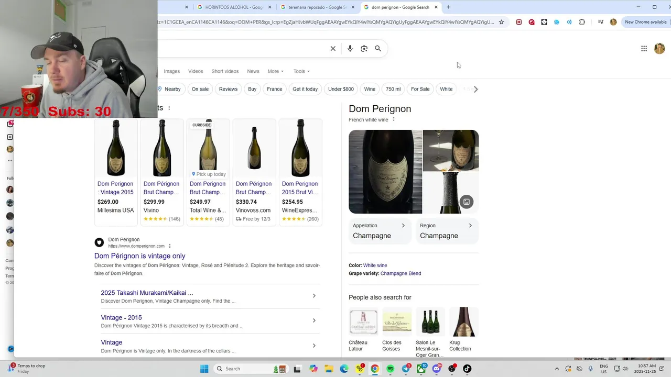
Task: Open Telegram from taskbar
Action: (x=406, y=369)
